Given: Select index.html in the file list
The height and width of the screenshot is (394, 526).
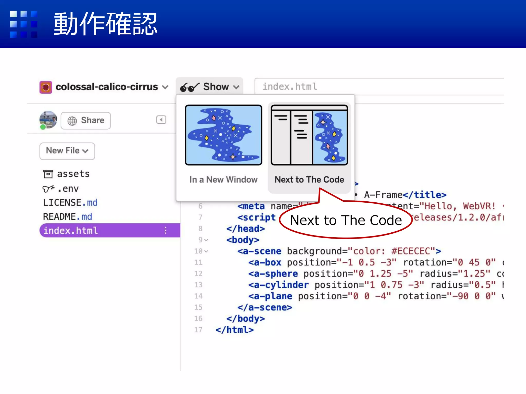Looking at the screenshot, I should (x=110, y=230).
